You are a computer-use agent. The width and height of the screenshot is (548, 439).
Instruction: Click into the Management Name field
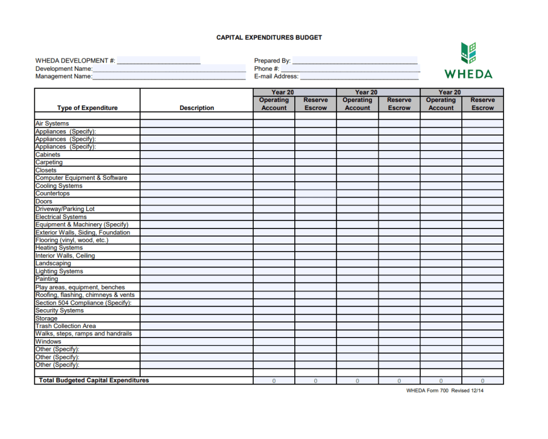169,76
